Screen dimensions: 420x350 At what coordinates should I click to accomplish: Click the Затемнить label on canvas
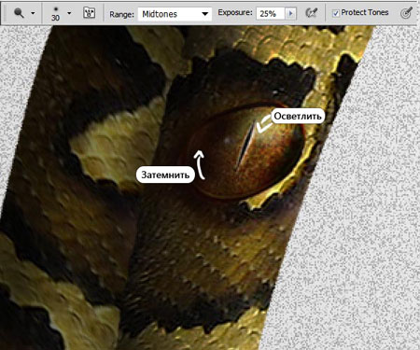coord(165,175)
